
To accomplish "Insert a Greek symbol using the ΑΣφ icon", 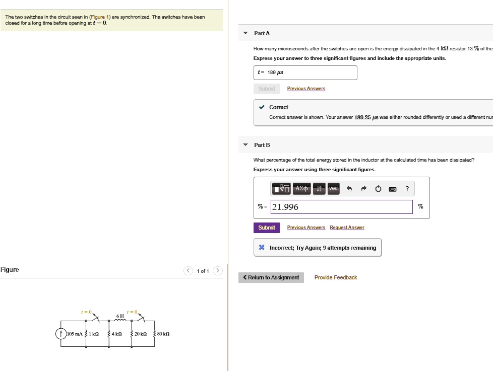I will 301,188.
